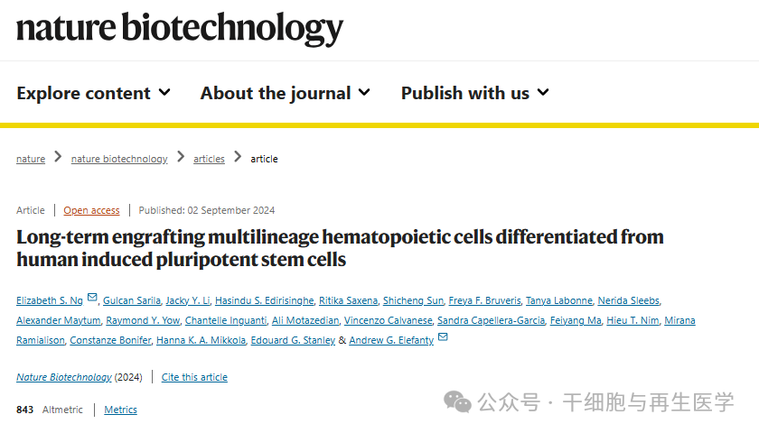This screenshot has width=759, height=433.
Task: Click the envelope icon after Andrew G. Elefanty
Action: [x=443, y=338]
